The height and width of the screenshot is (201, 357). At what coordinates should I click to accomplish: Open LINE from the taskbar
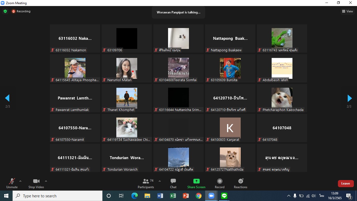pos(224,196)
